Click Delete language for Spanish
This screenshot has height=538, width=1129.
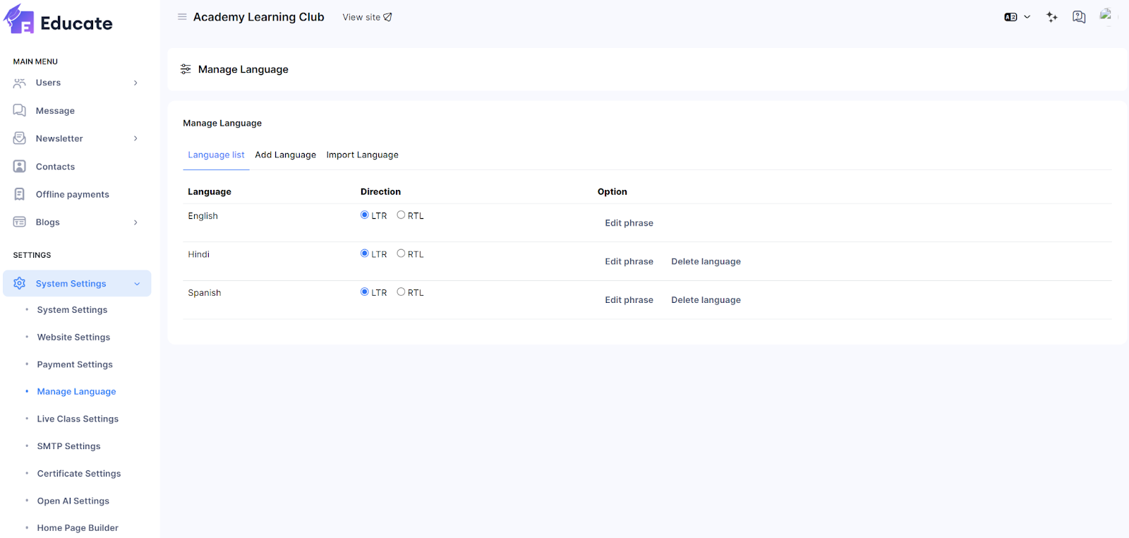click(x=706, y=300)
